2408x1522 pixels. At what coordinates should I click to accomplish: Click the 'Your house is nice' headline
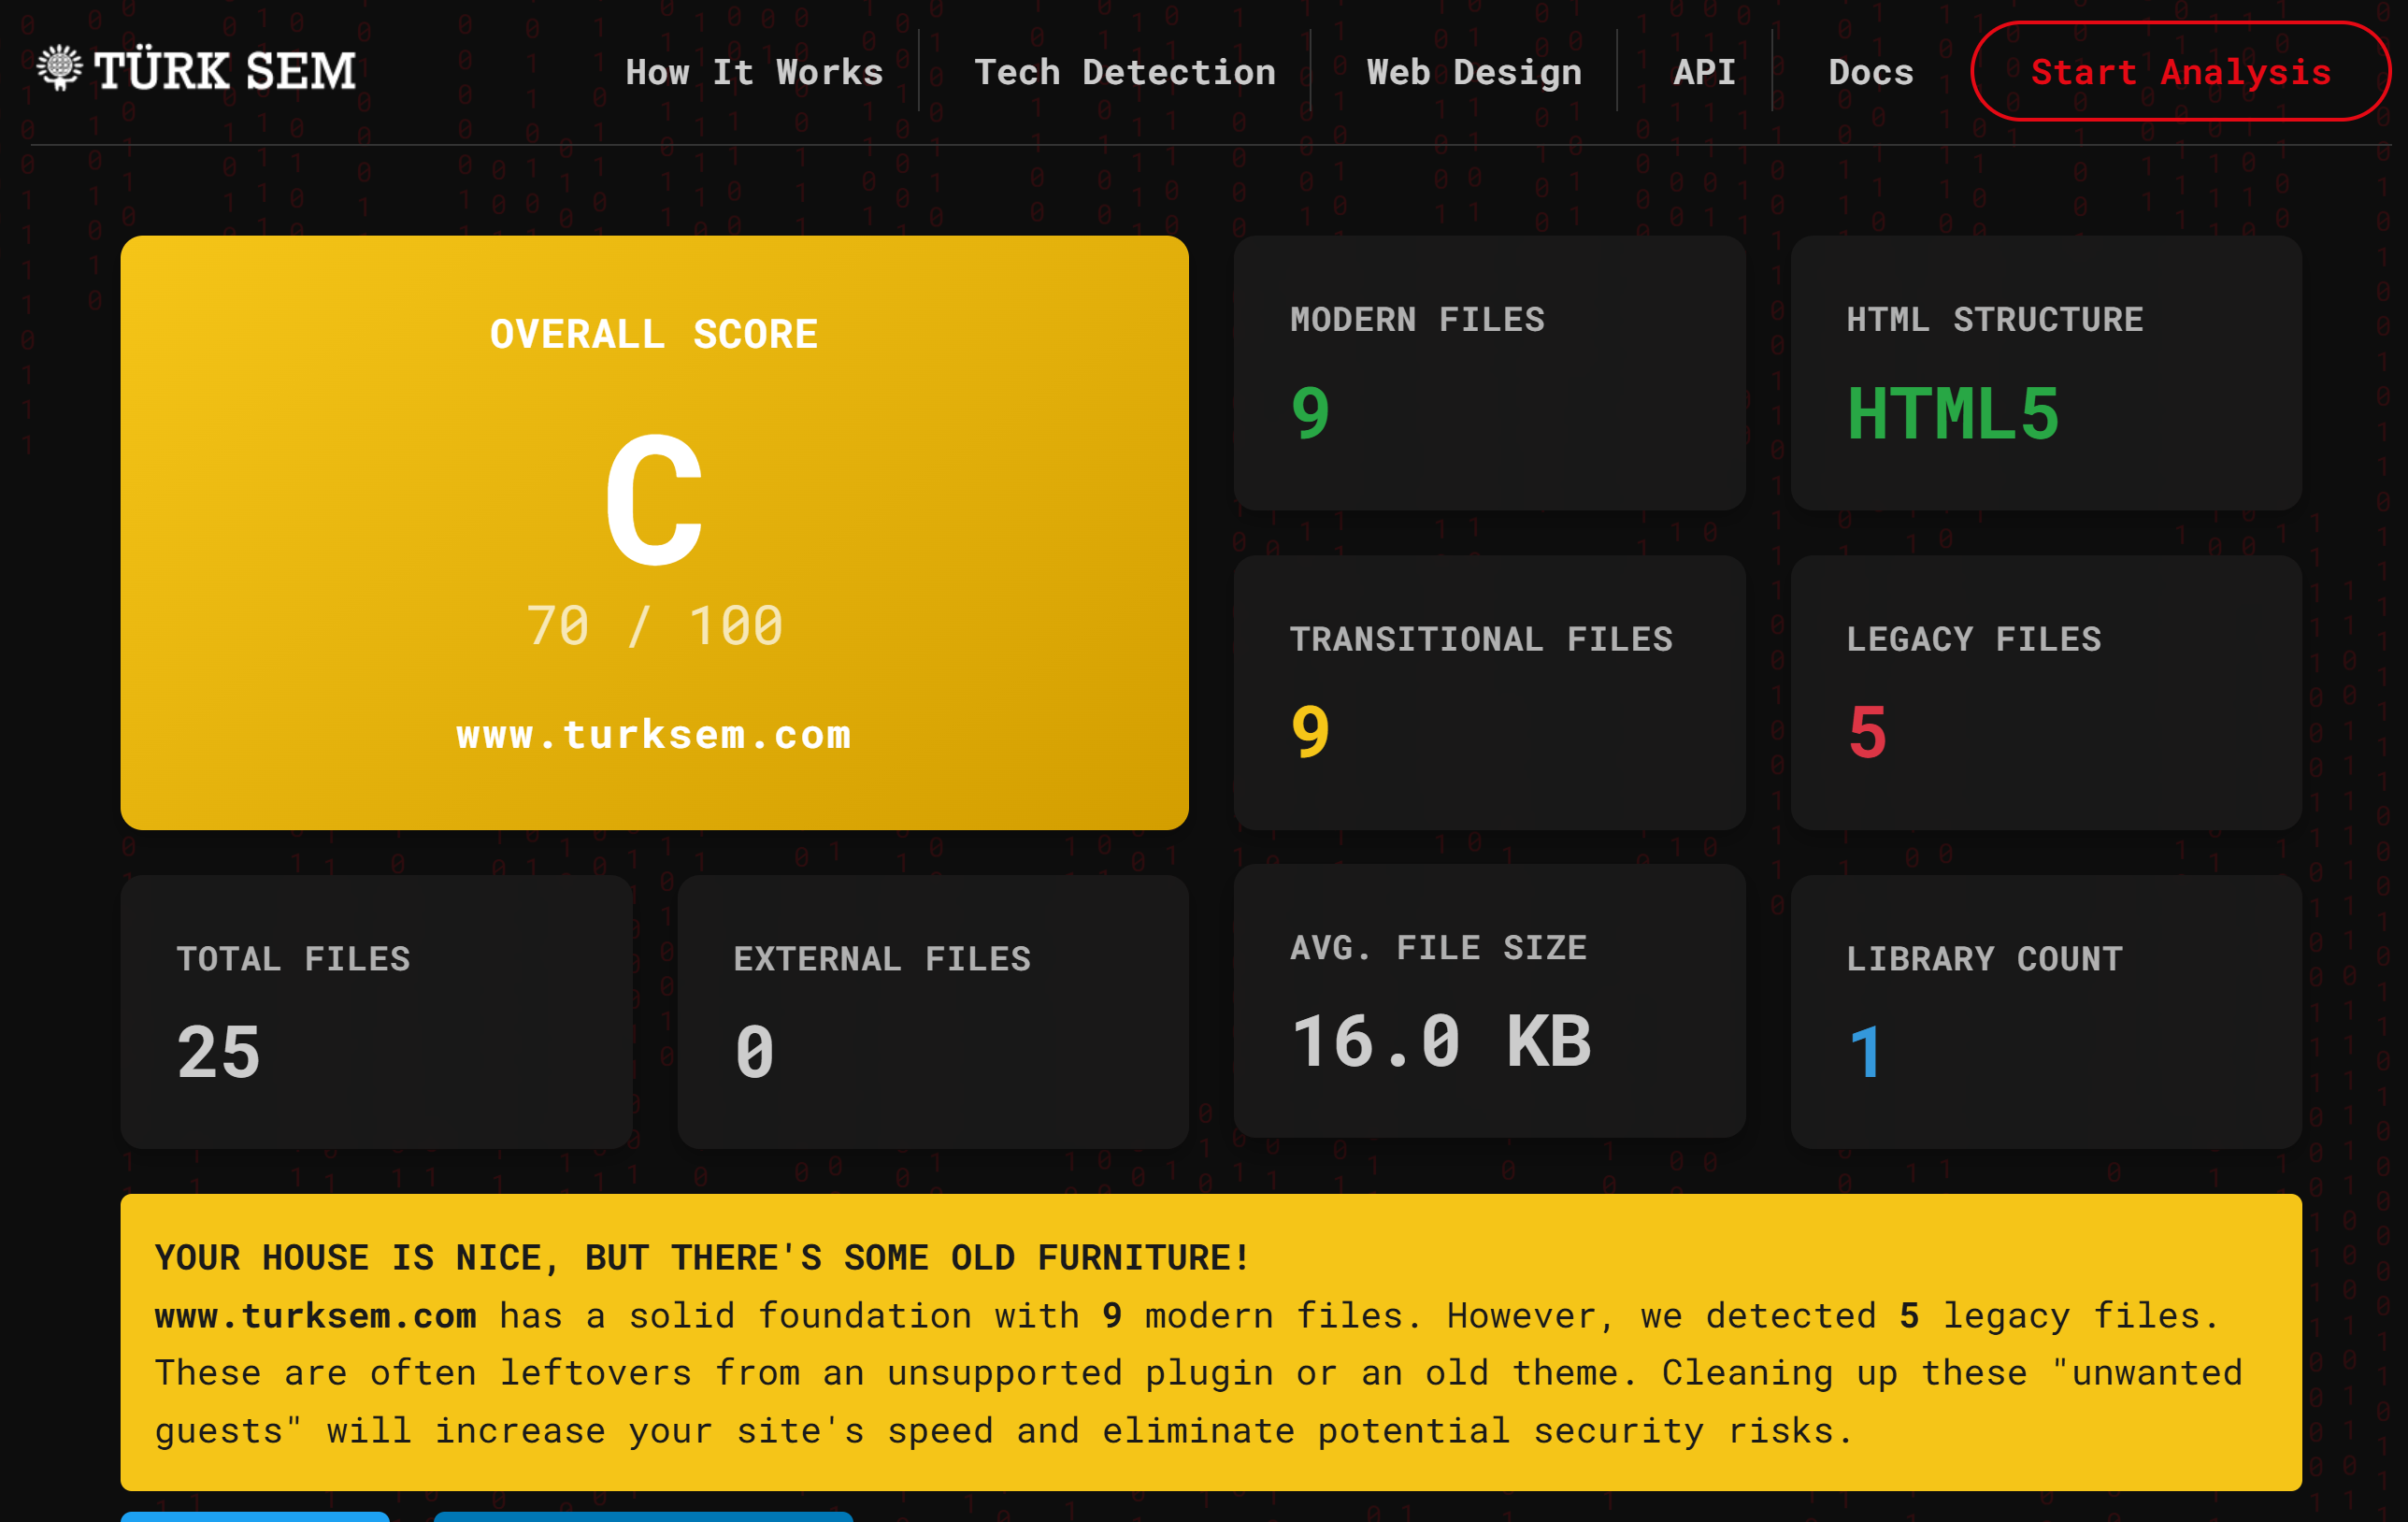coord(702,1257)
